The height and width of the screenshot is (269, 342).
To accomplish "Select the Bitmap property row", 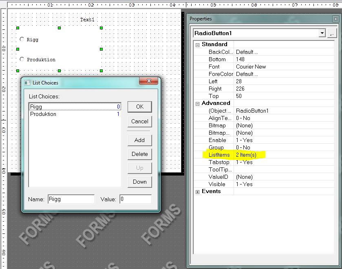I will pyautogui.click(x=264, y=126).
